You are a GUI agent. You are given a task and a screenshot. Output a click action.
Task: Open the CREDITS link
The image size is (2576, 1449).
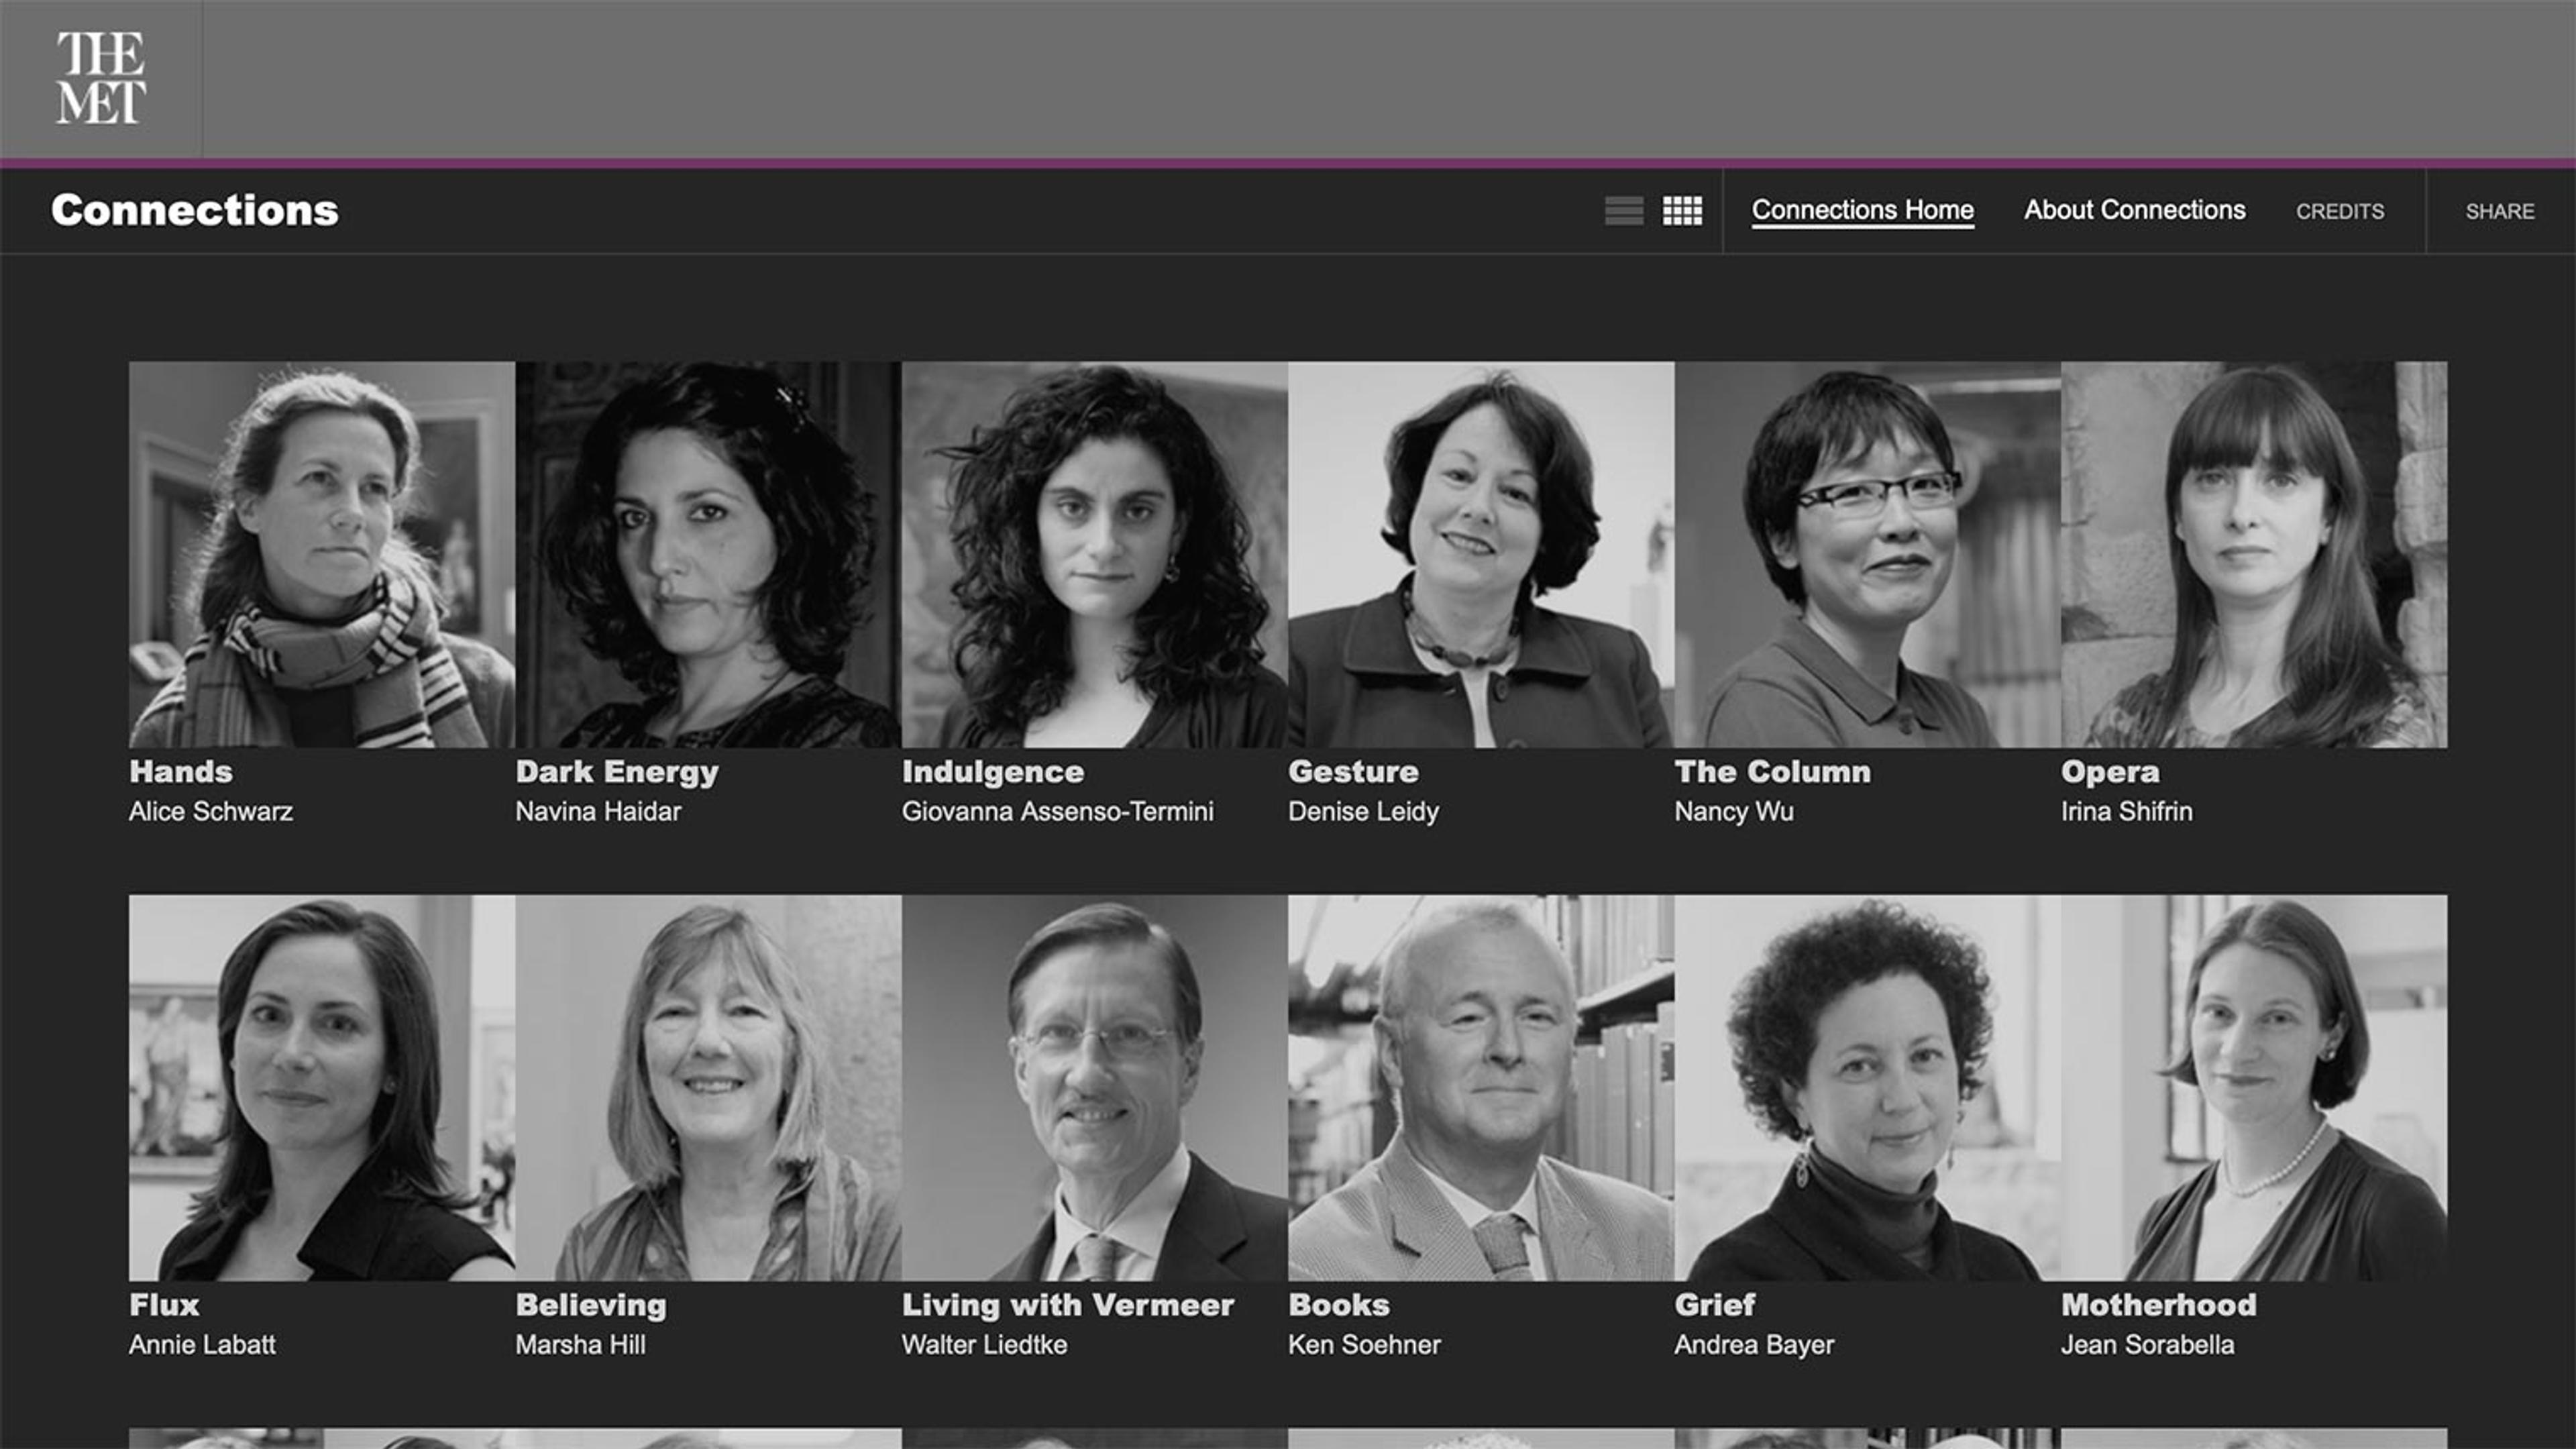pyautogui.click(x=2339, y=212)
